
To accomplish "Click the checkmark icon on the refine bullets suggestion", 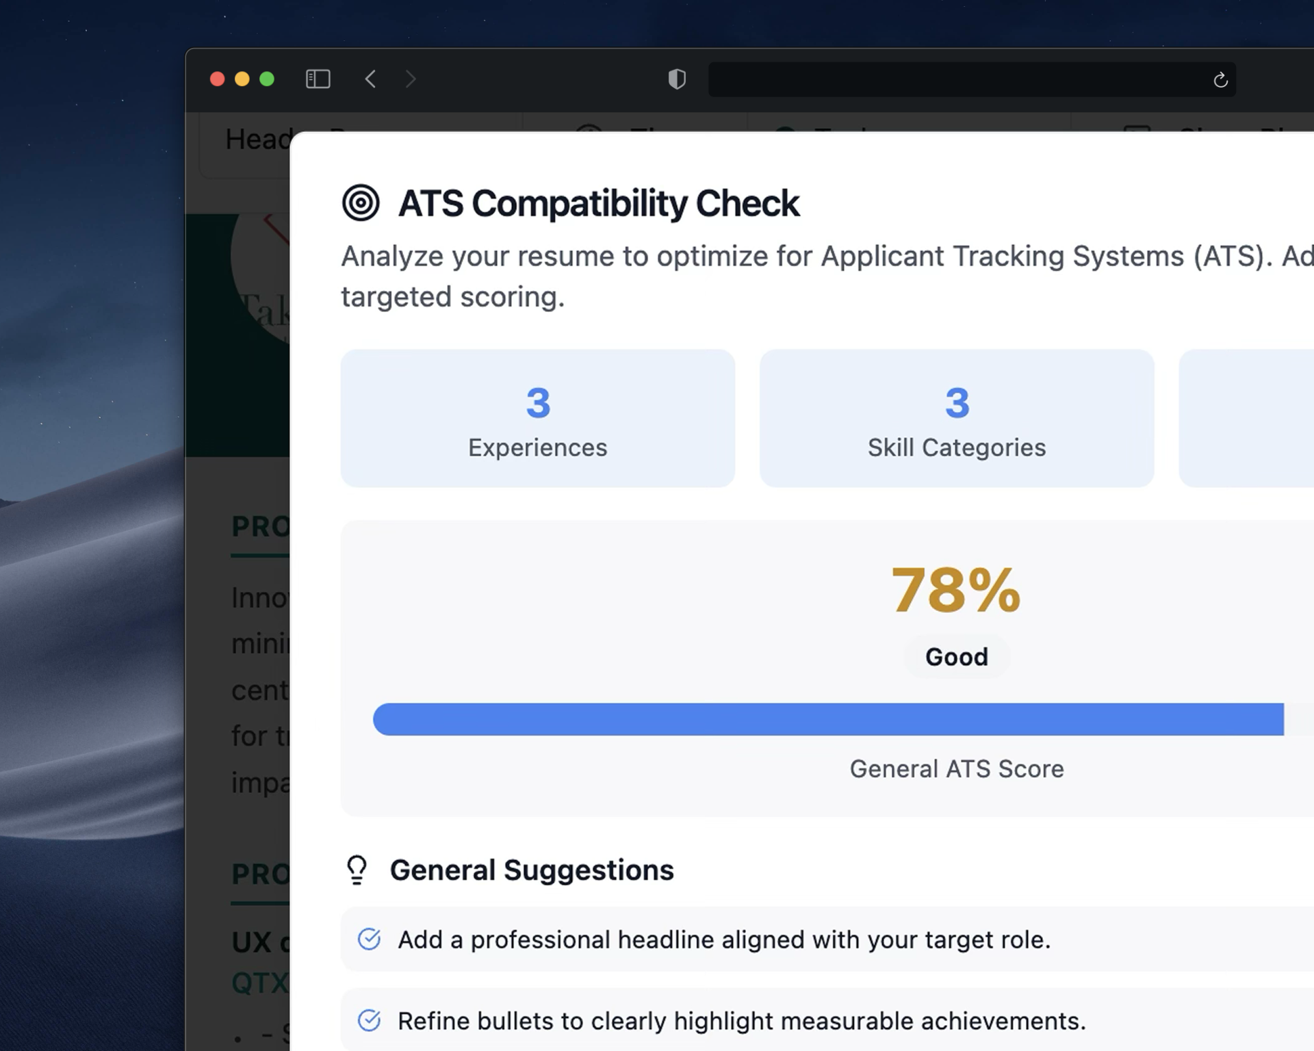I will (369, 1020).
